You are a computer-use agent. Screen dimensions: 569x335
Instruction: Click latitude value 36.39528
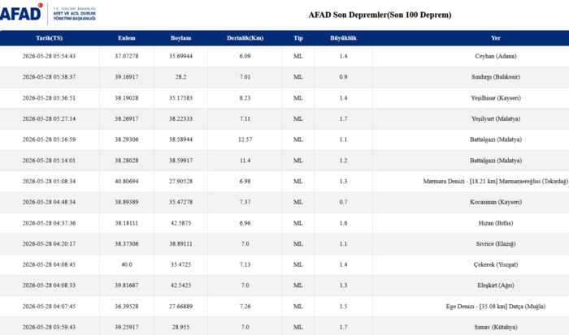(x=126, y=307)
